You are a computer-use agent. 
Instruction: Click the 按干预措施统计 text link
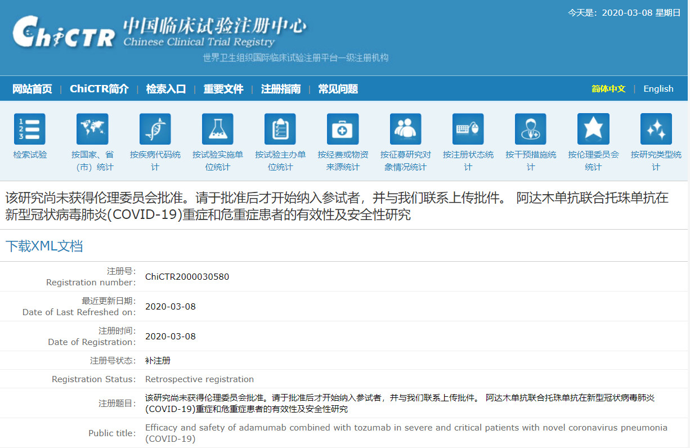pyautogui.click(x=531, y=161)
